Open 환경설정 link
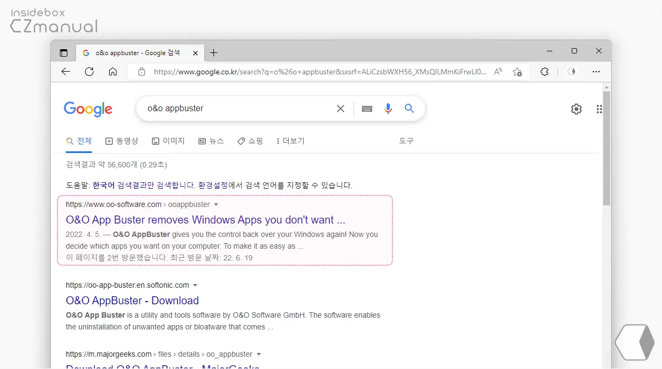This screenshot has height=369, width=662. pos(213,186)
